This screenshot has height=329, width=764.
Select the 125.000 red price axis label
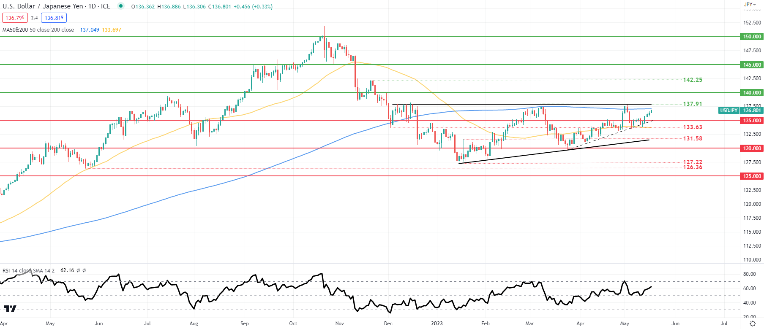(x=752, y=176)
